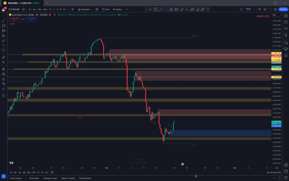Open the patterns drawing tools group
289x181 pixels.
pyautogui.click(x=4, y=31)
